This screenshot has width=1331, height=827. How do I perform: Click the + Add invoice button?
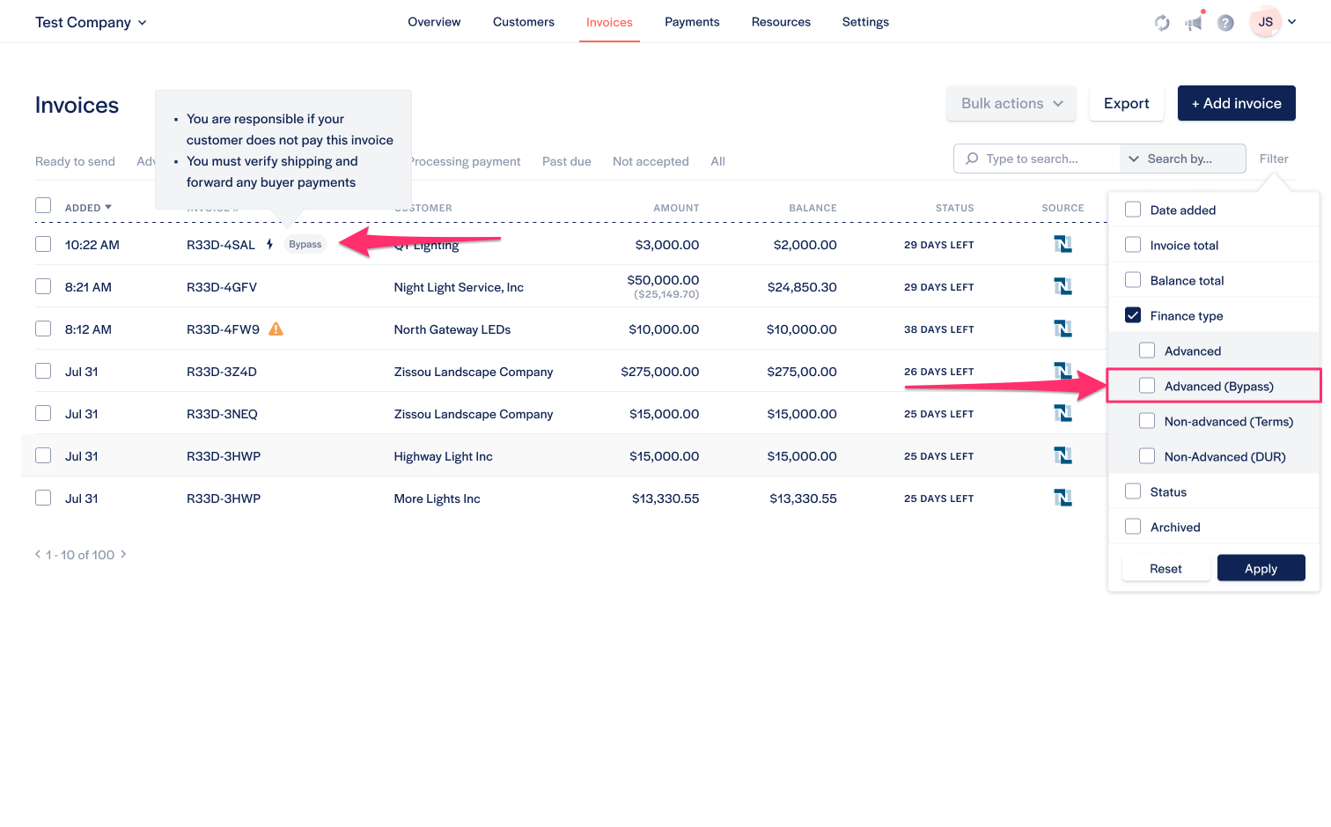(1236, 103)
